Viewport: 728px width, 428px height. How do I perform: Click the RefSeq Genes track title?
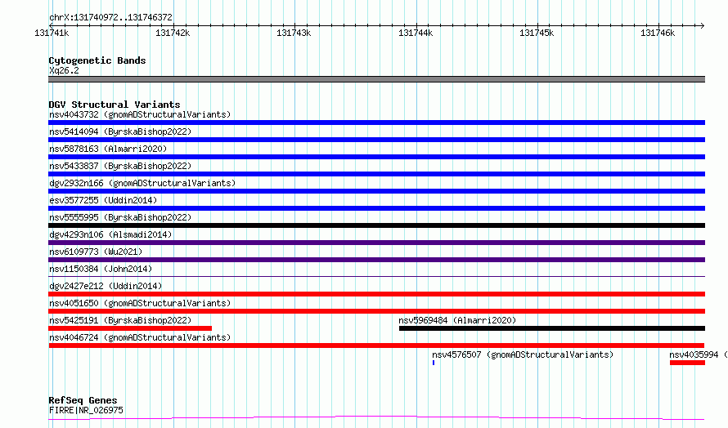pos(83,400)
